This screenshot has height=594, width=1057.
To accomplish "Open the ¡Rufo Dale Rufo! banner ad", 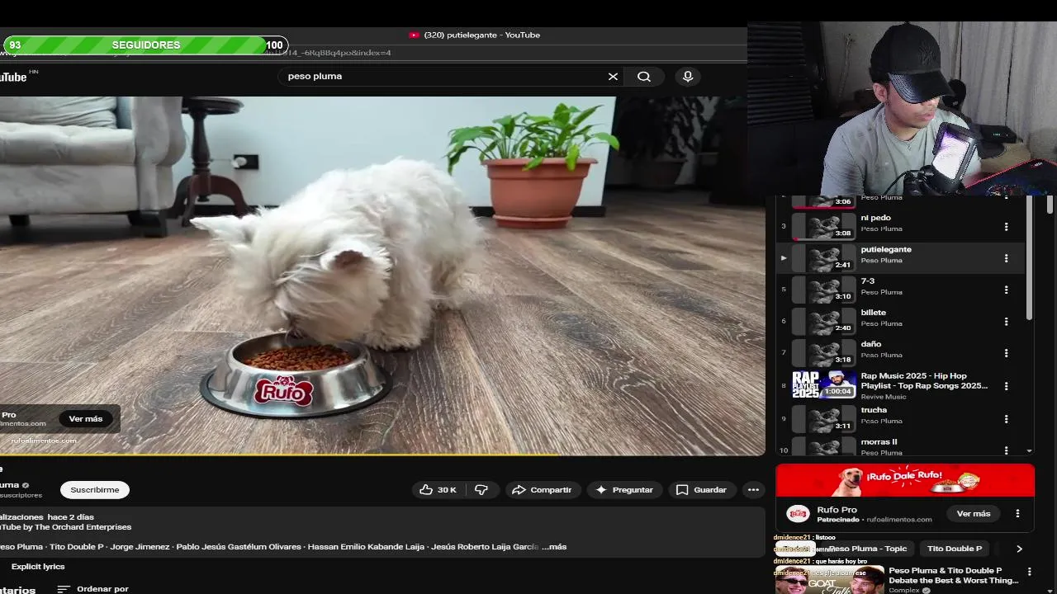I will (x=905, y=480).
